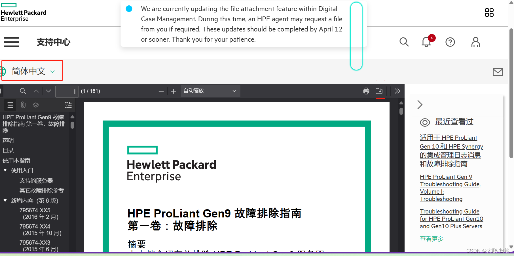The height and width of the screenshot is (256, 514).
Task: Collapse the 新增内容 (第 6 版) section
Action: coord(5,200)
